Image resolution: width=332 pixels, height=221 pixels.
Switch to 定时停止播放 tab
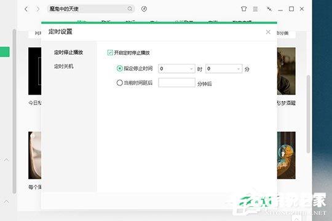click(x=68, y=52)
